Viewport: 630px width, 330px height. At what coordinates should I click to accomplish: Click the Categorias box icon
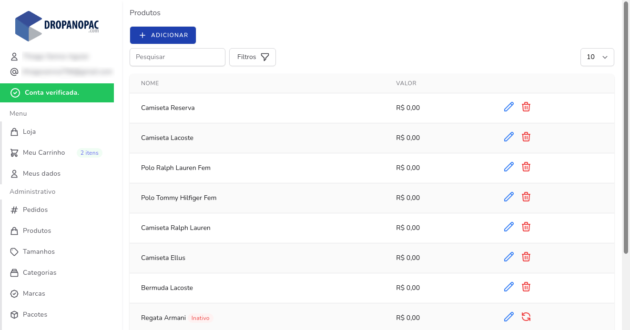[14, 273]
